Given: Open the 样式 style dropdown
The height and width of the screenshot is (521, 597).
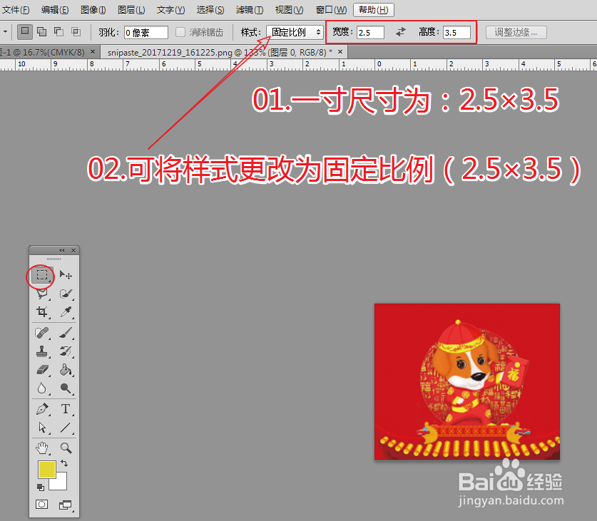Looking at the screenshot, I should 295,32.
